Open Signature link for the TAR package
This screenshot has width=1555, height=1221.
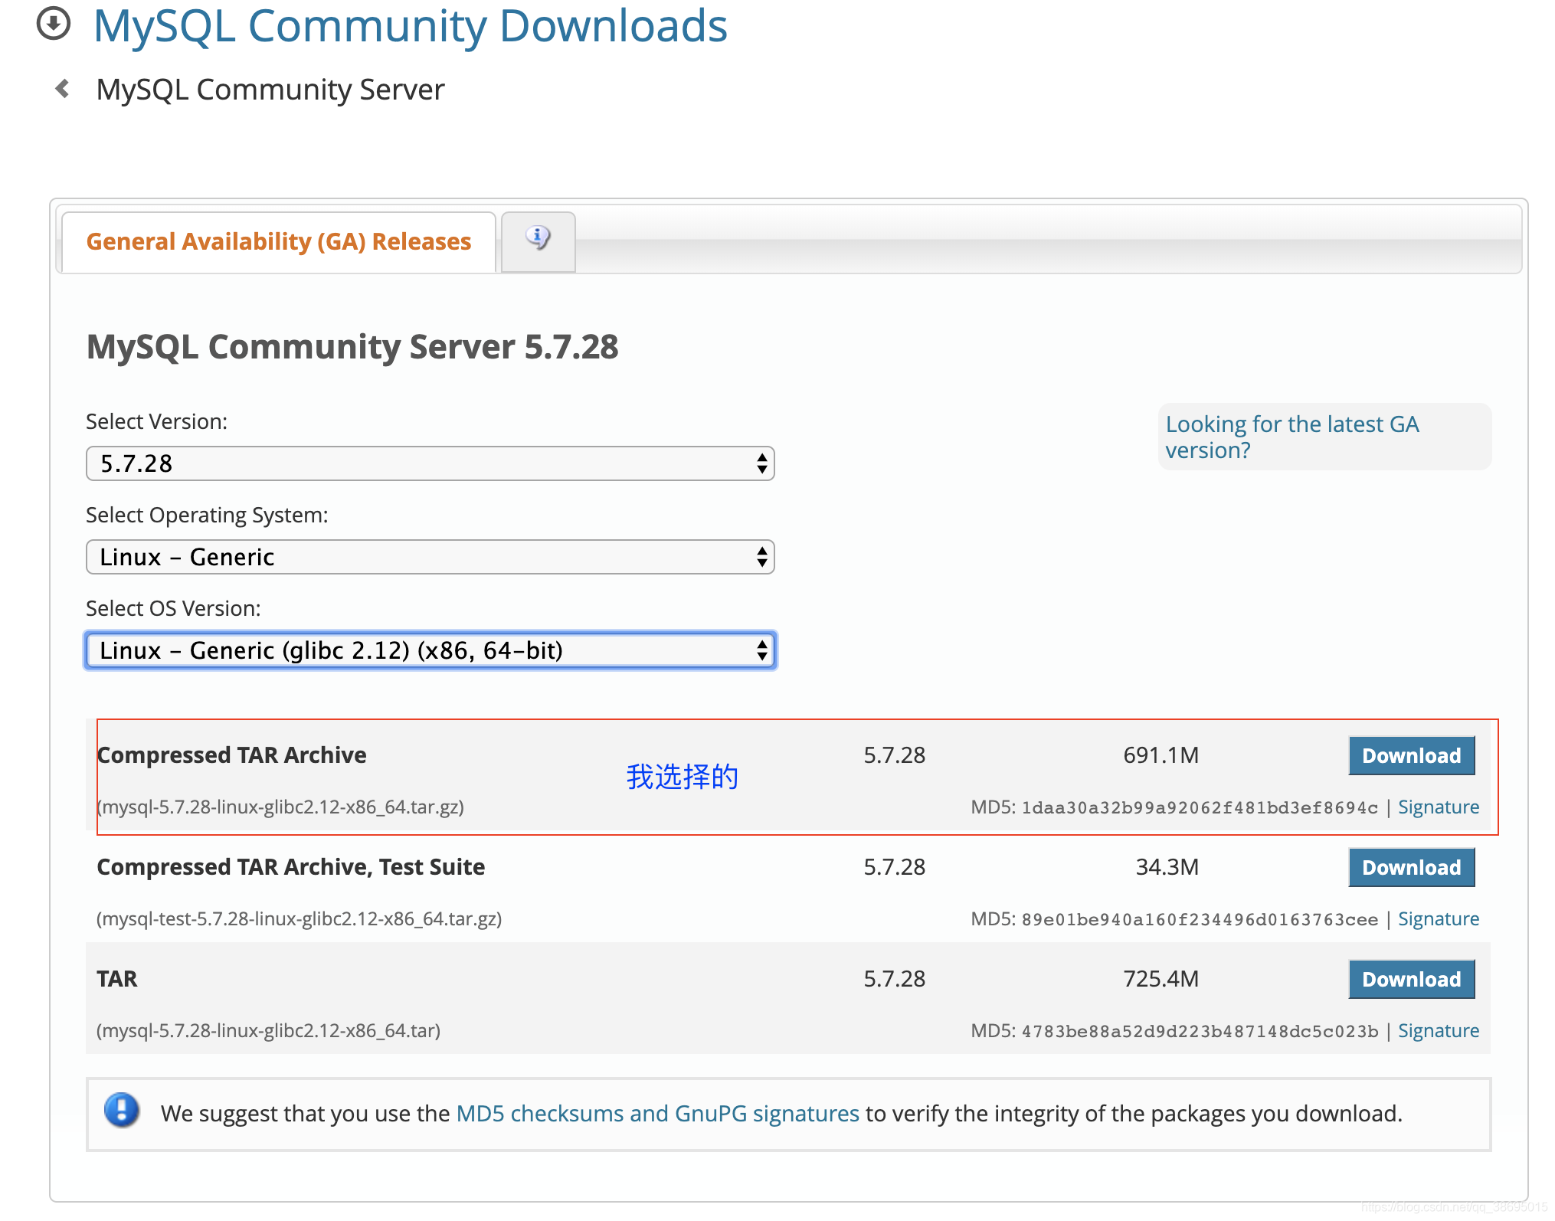[1439, 1031]
